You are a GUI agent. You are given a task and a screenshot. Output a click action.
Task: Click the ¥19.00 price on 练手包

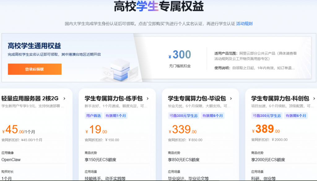[96, 129]
